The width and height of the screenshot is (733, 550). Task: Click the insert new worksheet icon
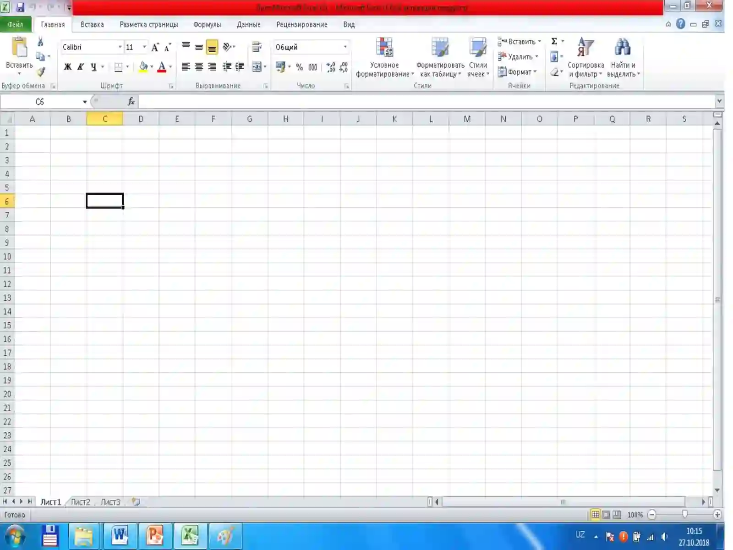tap(136, 502)
